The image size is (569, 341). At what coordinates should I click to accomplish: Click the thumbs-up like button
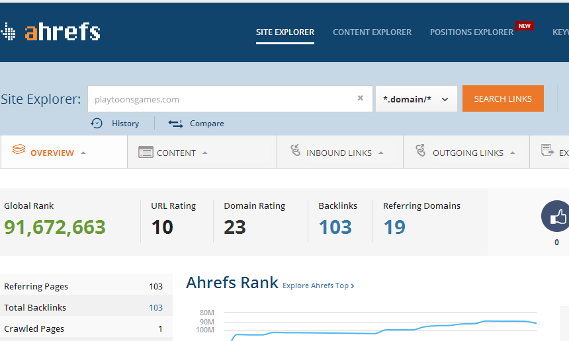coord(556,217)
